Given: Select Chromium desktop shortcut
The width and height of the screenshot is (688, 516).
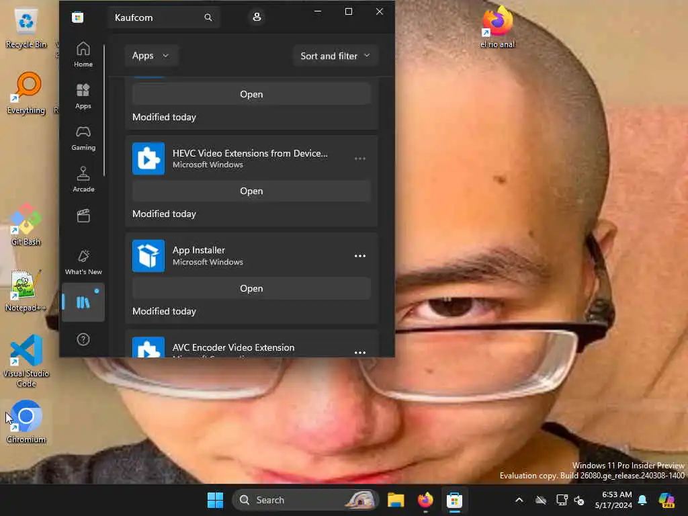Looking at the screenshot, I should (26, 422).
